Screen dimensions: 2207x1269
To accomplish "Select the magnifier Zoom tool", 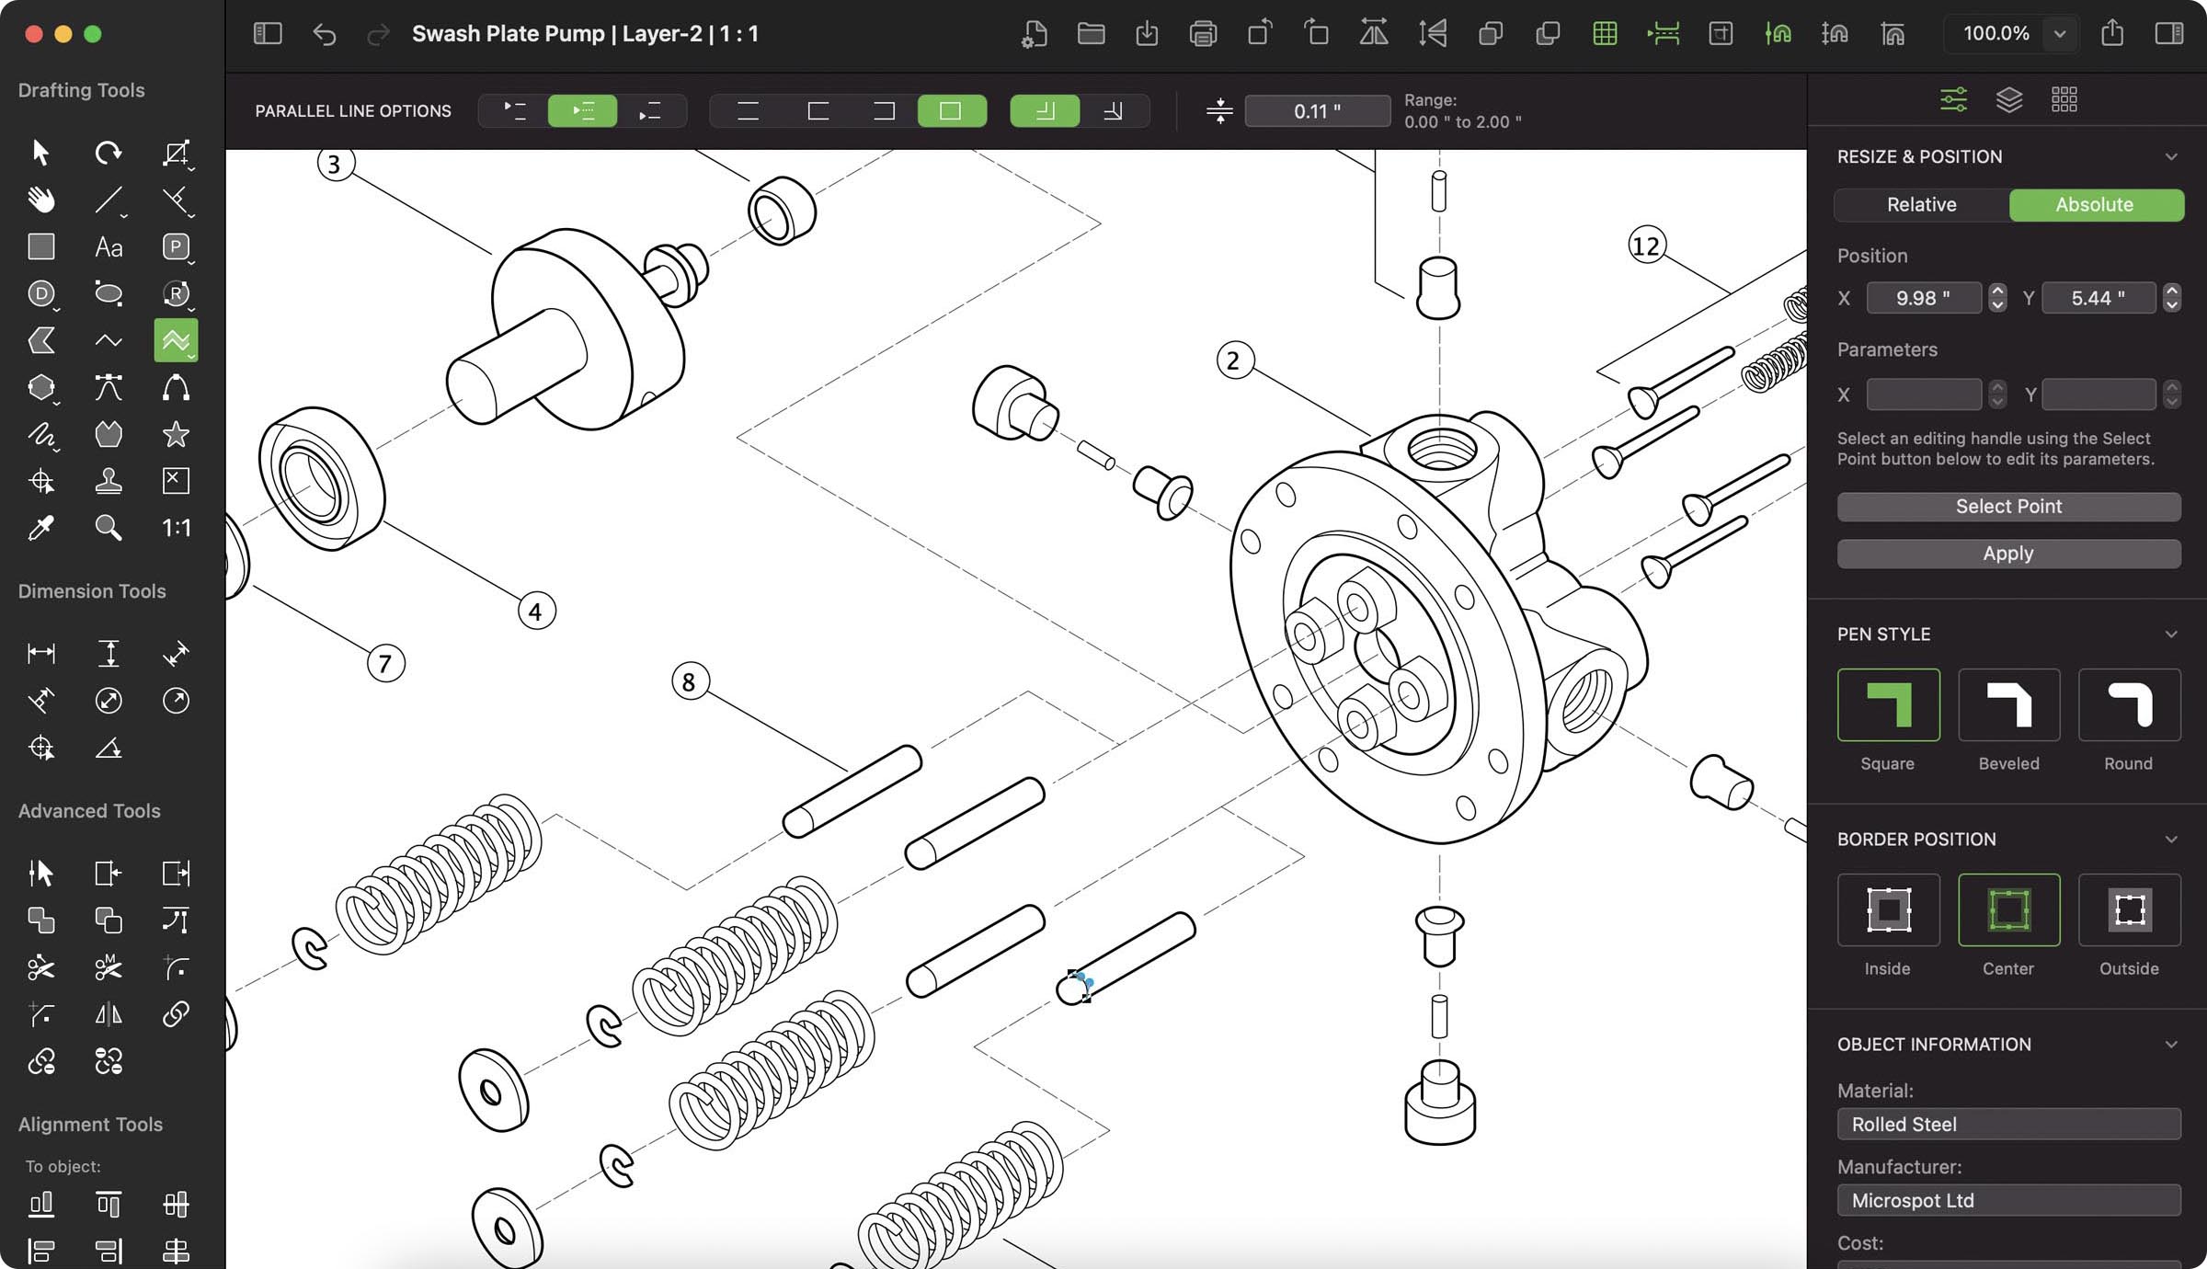I will click(x=109, y=528).
